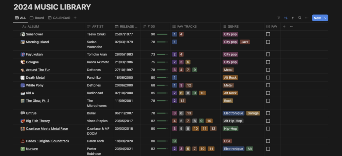
Task: Click the Fuyukukan album cover icon
Action: (23, 54)
